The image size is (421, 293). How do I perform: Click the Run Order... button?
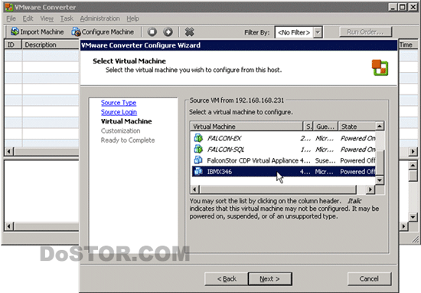click(365, 32)
